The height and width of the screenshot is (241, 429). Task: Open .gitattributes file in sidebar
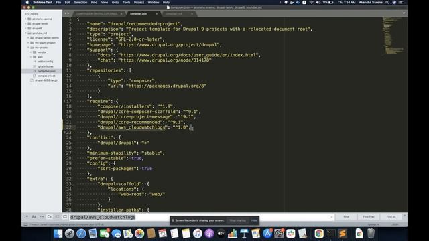coord(46,66)
